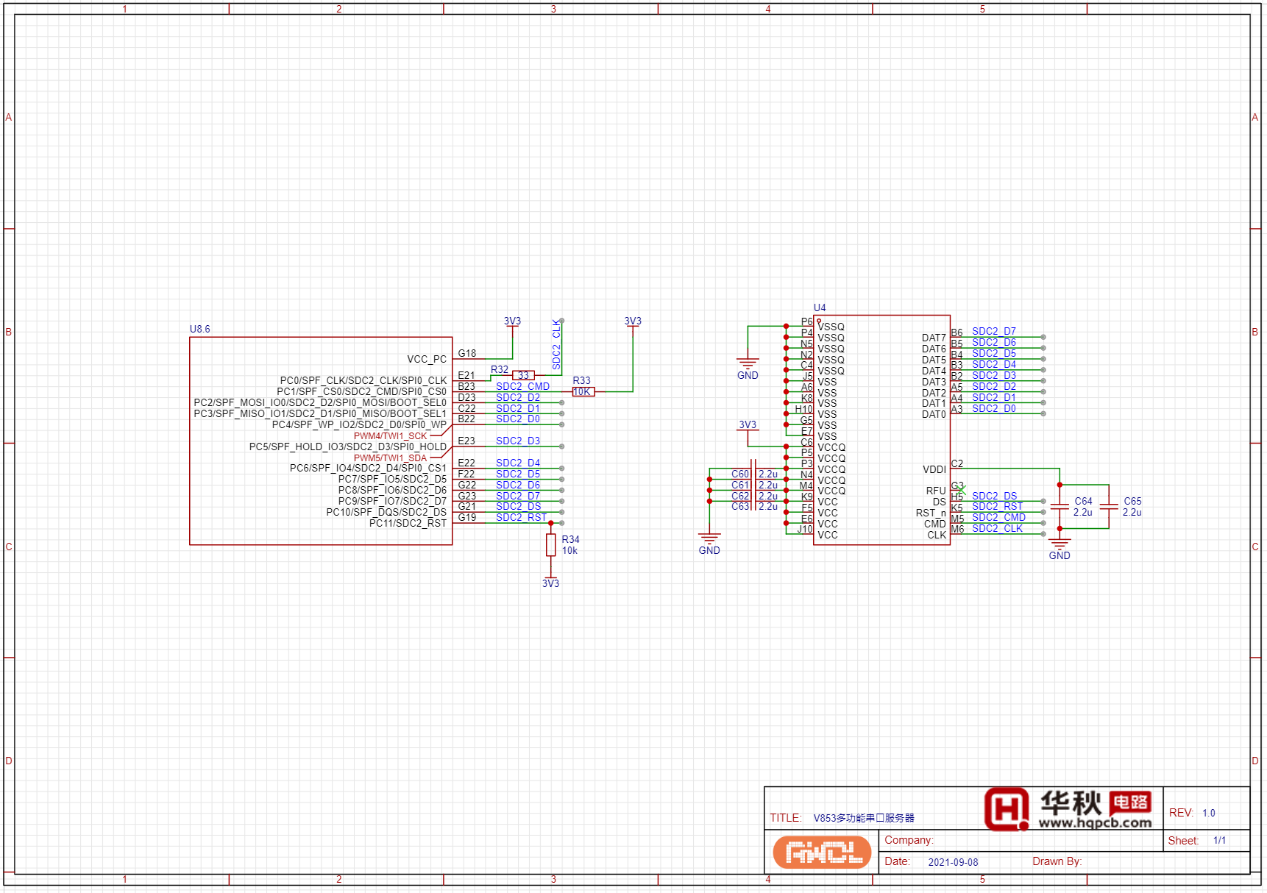Image resolution: width=1267 pixels, height=893 pixels.
Task: Select the U4 designator label
Action: pyautogui.click(x=820, y=307)
